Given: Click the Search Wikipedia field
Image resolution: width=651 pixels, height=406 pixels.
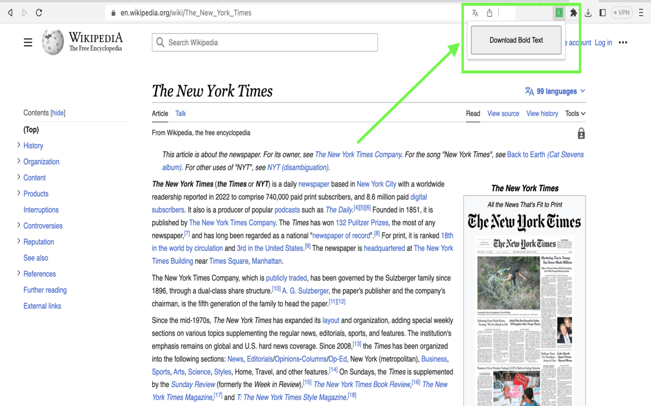Looking at the screenshot, I should 265,43.
